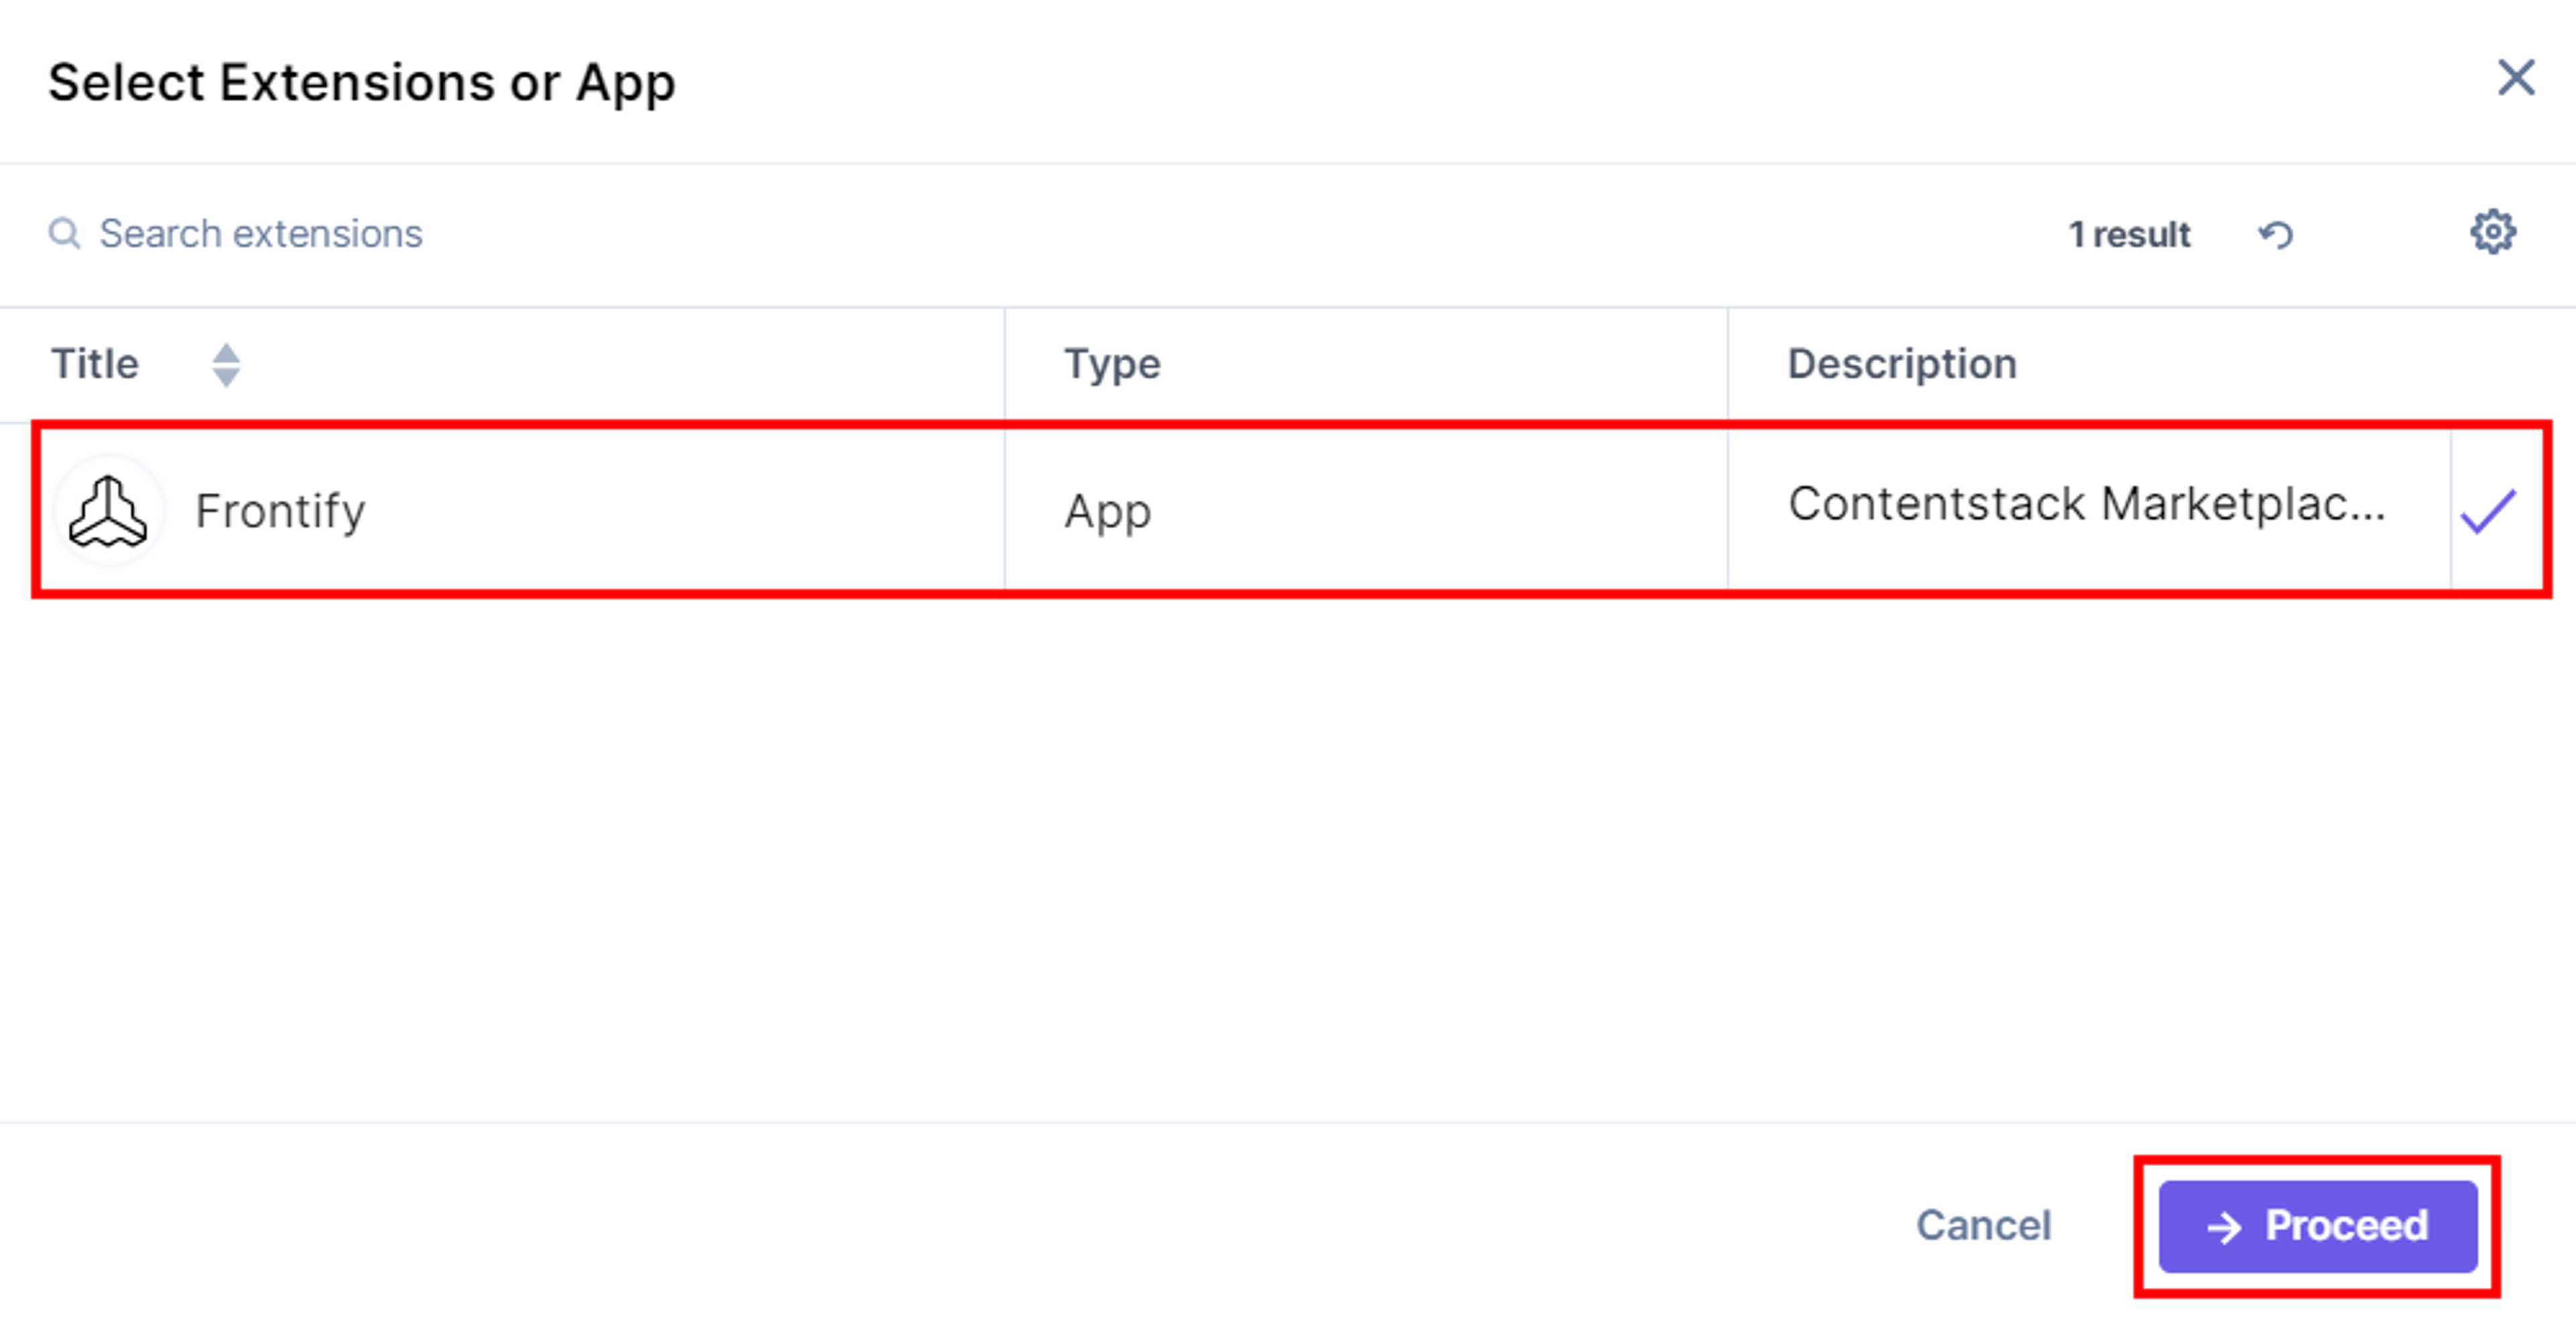
Task: Click the Frontify app logo icon
Action: click(108, 511)
